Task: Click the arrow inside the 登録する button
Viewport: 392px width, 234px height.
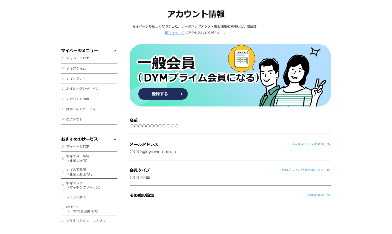Action: (181, 94)
